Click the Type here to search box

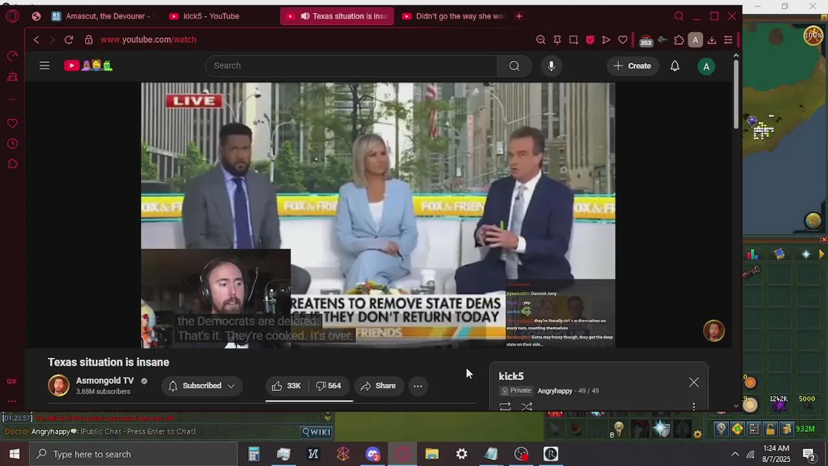click(133, 454)
